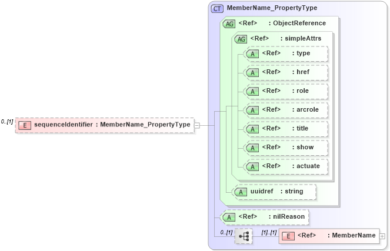Select the ': arcrole' attribute label
This screenshot has height=251, width=390.
[x=305, y=109]
